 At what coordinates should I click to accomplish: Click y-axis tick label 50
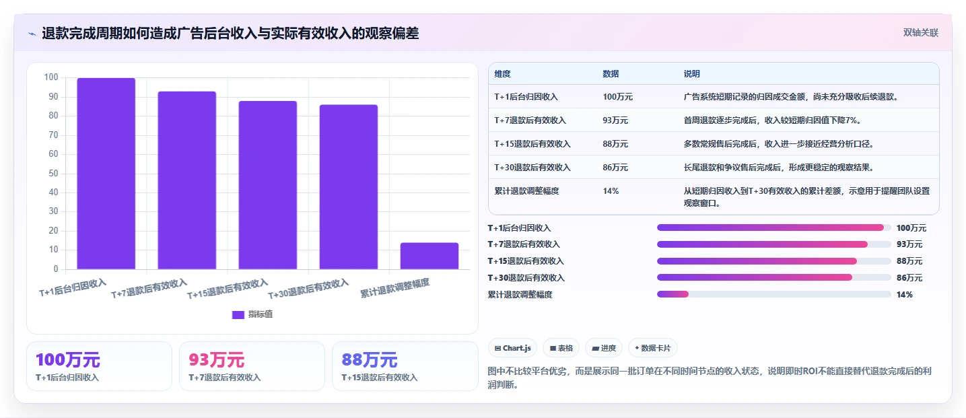click(x=53, y=174)
